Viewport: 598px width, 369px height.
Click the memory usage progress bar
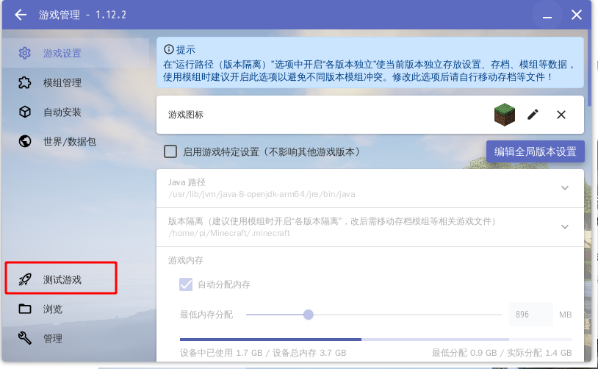(x=375, y=340)
